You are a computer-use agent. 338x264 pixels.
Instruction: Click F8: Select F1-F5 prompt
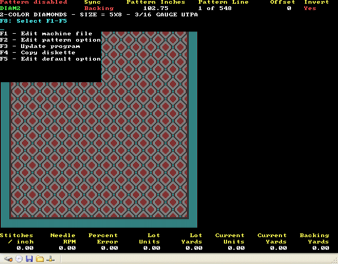(33, 21)
